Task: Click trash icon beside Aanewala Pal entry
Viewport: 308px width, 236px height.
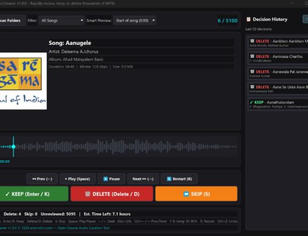Action: pos(253,71)
